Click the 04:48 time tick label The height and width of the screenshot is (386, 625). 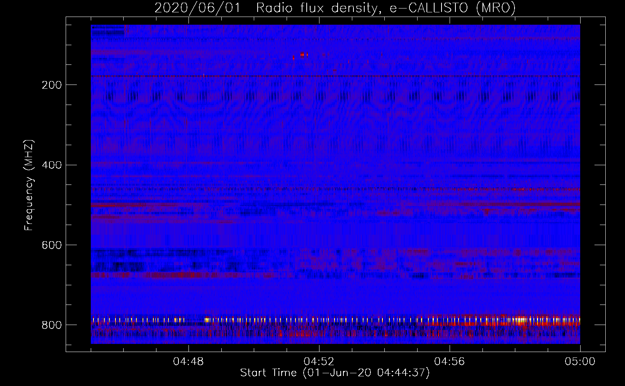[x=189, y=362]
